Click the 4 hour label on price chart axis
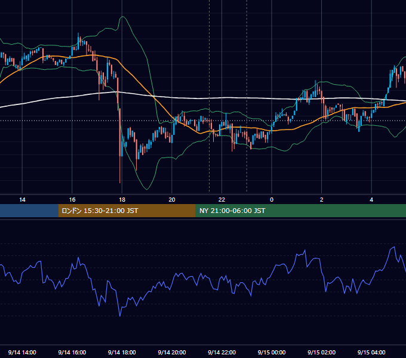Viewport: 406px width, 358px height. pyautogui.click(x=371, y=200)
